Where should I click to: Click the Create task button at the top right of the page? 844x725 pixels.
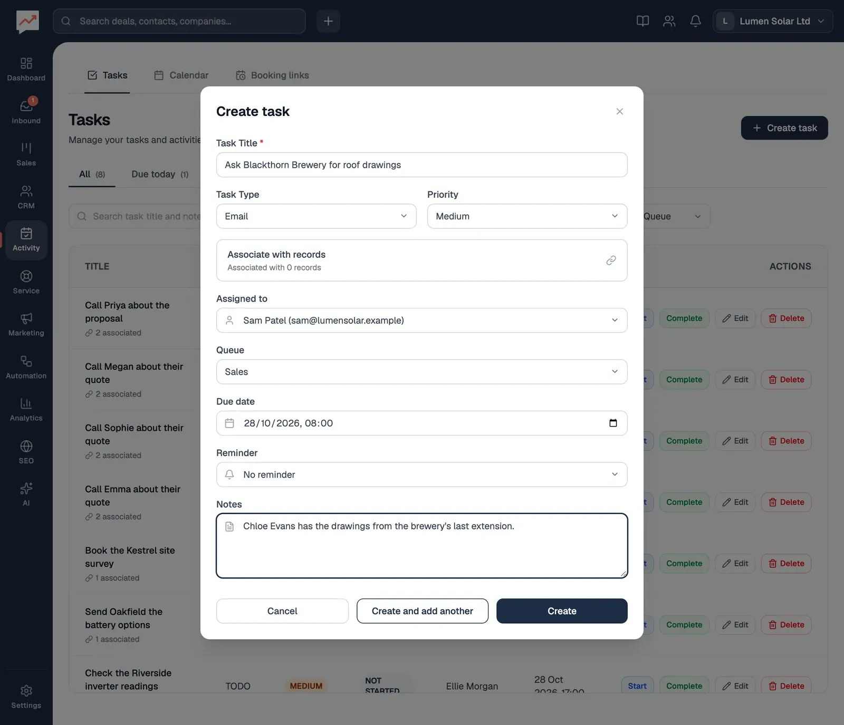click(x=784, y=128)
